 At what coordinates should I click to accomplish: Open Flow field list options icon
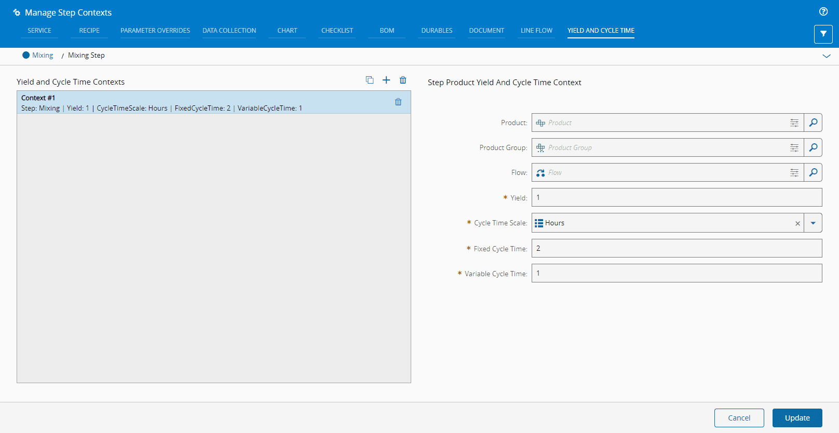coord(794,172)
